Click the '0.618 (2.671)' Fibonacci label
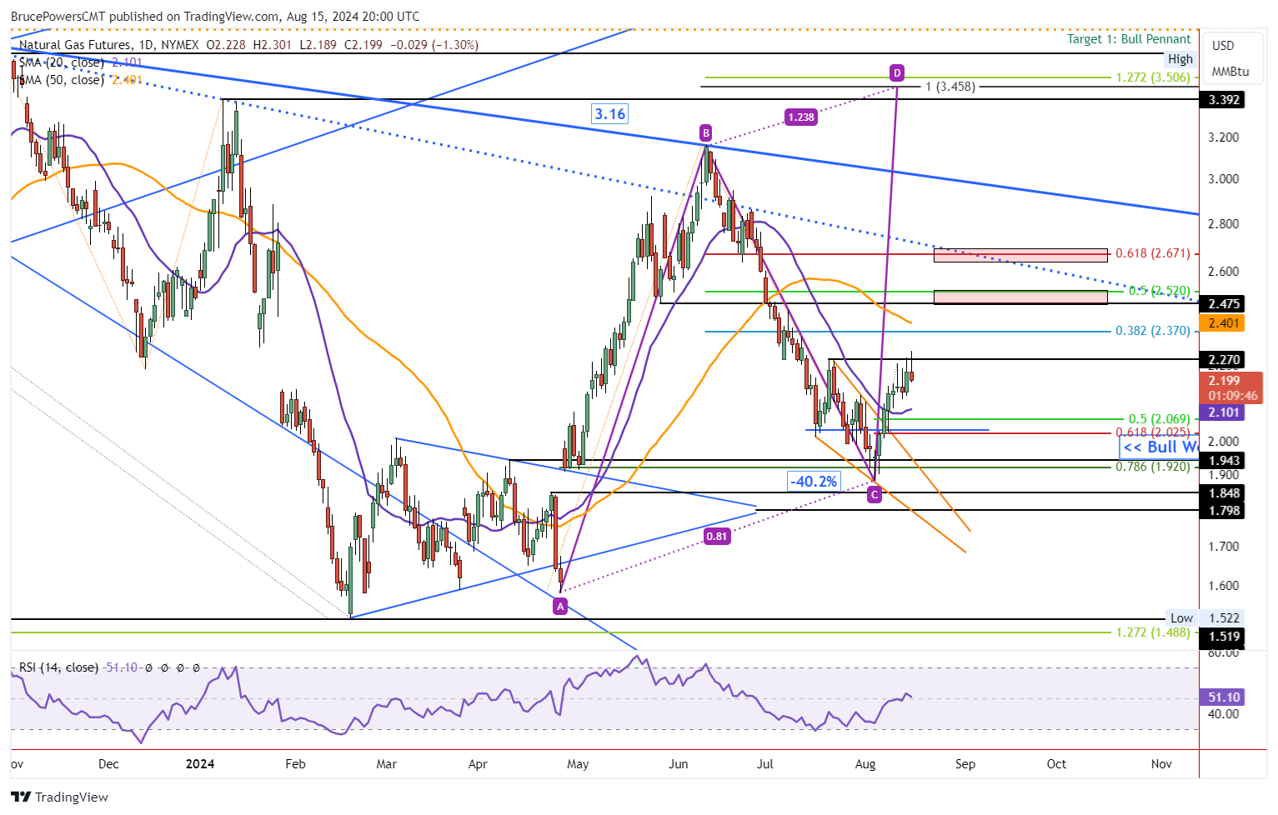Image resolution: width=1278 pixels, height=815 pixels. coord(1153,253)
